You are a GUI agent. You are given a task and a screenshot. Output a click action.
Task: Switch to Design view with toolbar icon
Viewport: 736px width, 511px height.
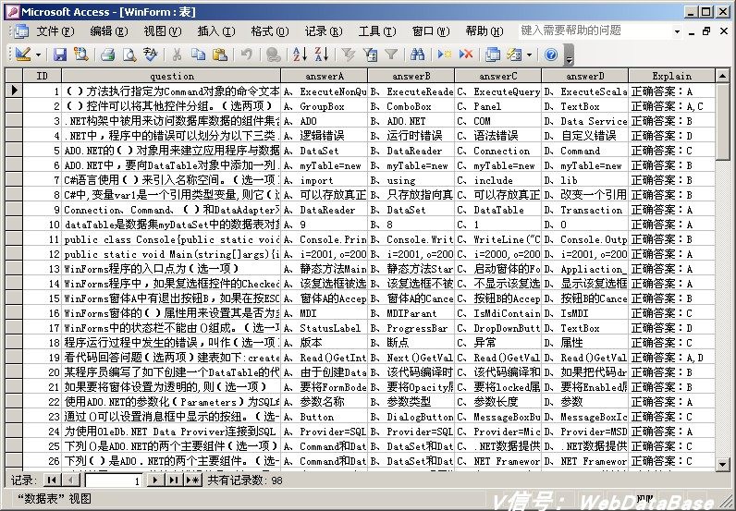tap(22, 55)
